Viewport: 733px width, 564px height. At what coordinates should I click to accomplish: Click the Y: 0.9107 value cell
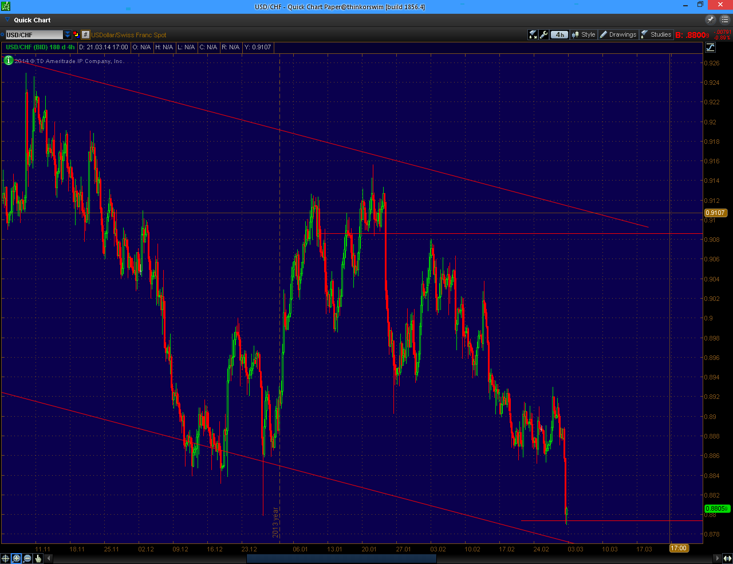click(258, 47)
